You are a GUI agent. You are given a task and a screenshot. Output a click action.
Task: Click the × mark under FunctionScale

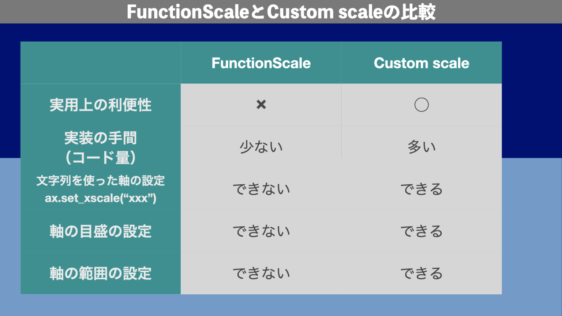coord(261,105)
